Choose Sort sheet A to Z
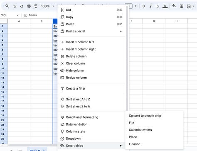 [x=91, y=99]
